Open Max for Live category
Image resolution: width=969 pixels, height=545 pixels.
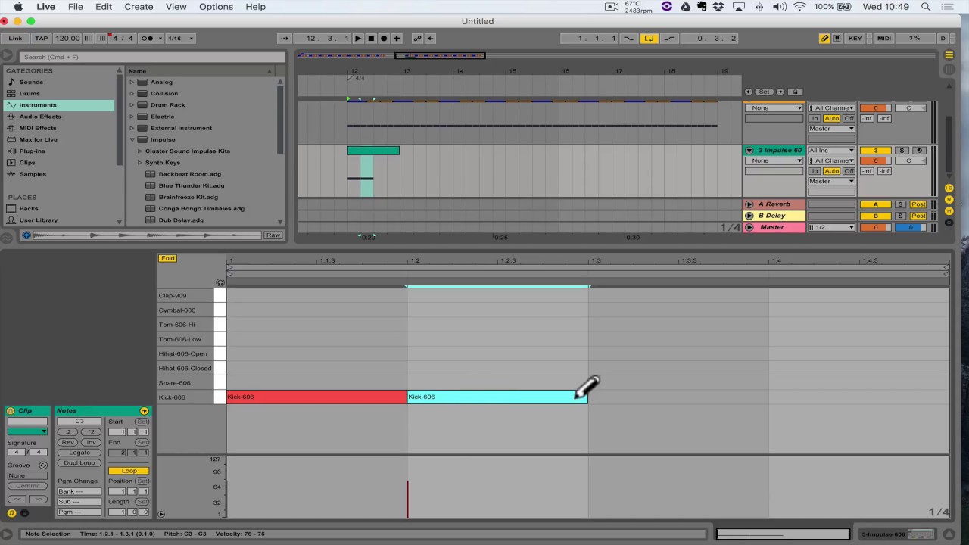tap(38, 139)
